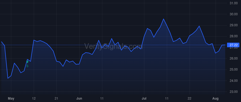Click the May label on time axis
Image resolution: width=241 pixels, height=102 pixels.
[x=11, y=99]
